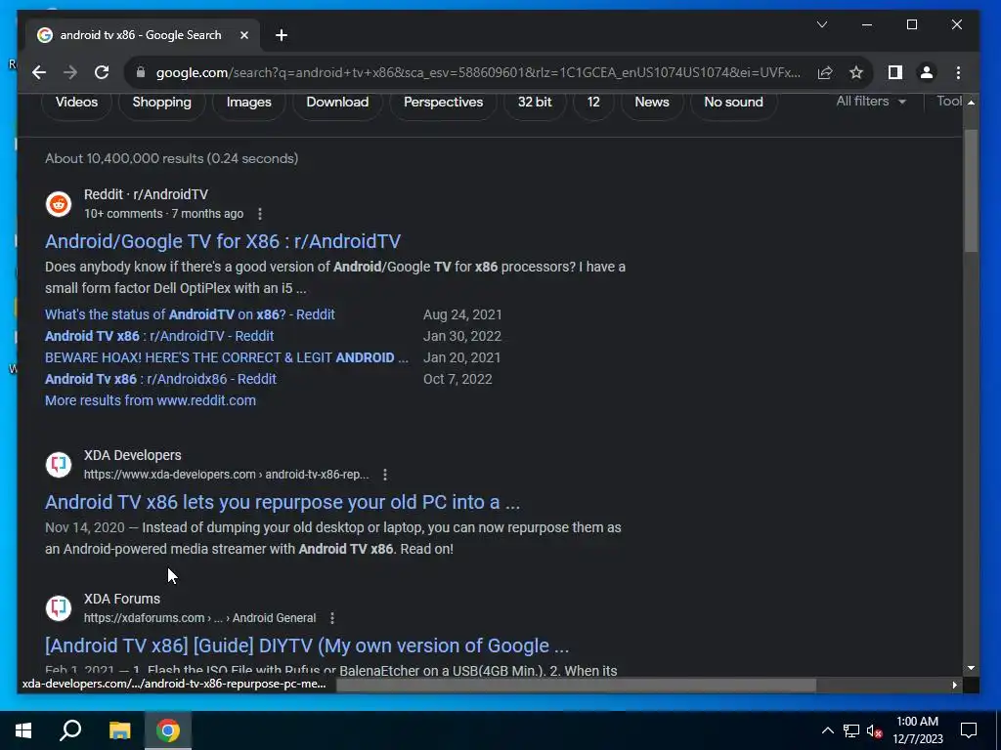This screenshot has height=750, width=1001.
Task: Select the No sound filter chip
Action: click(733, 102)
